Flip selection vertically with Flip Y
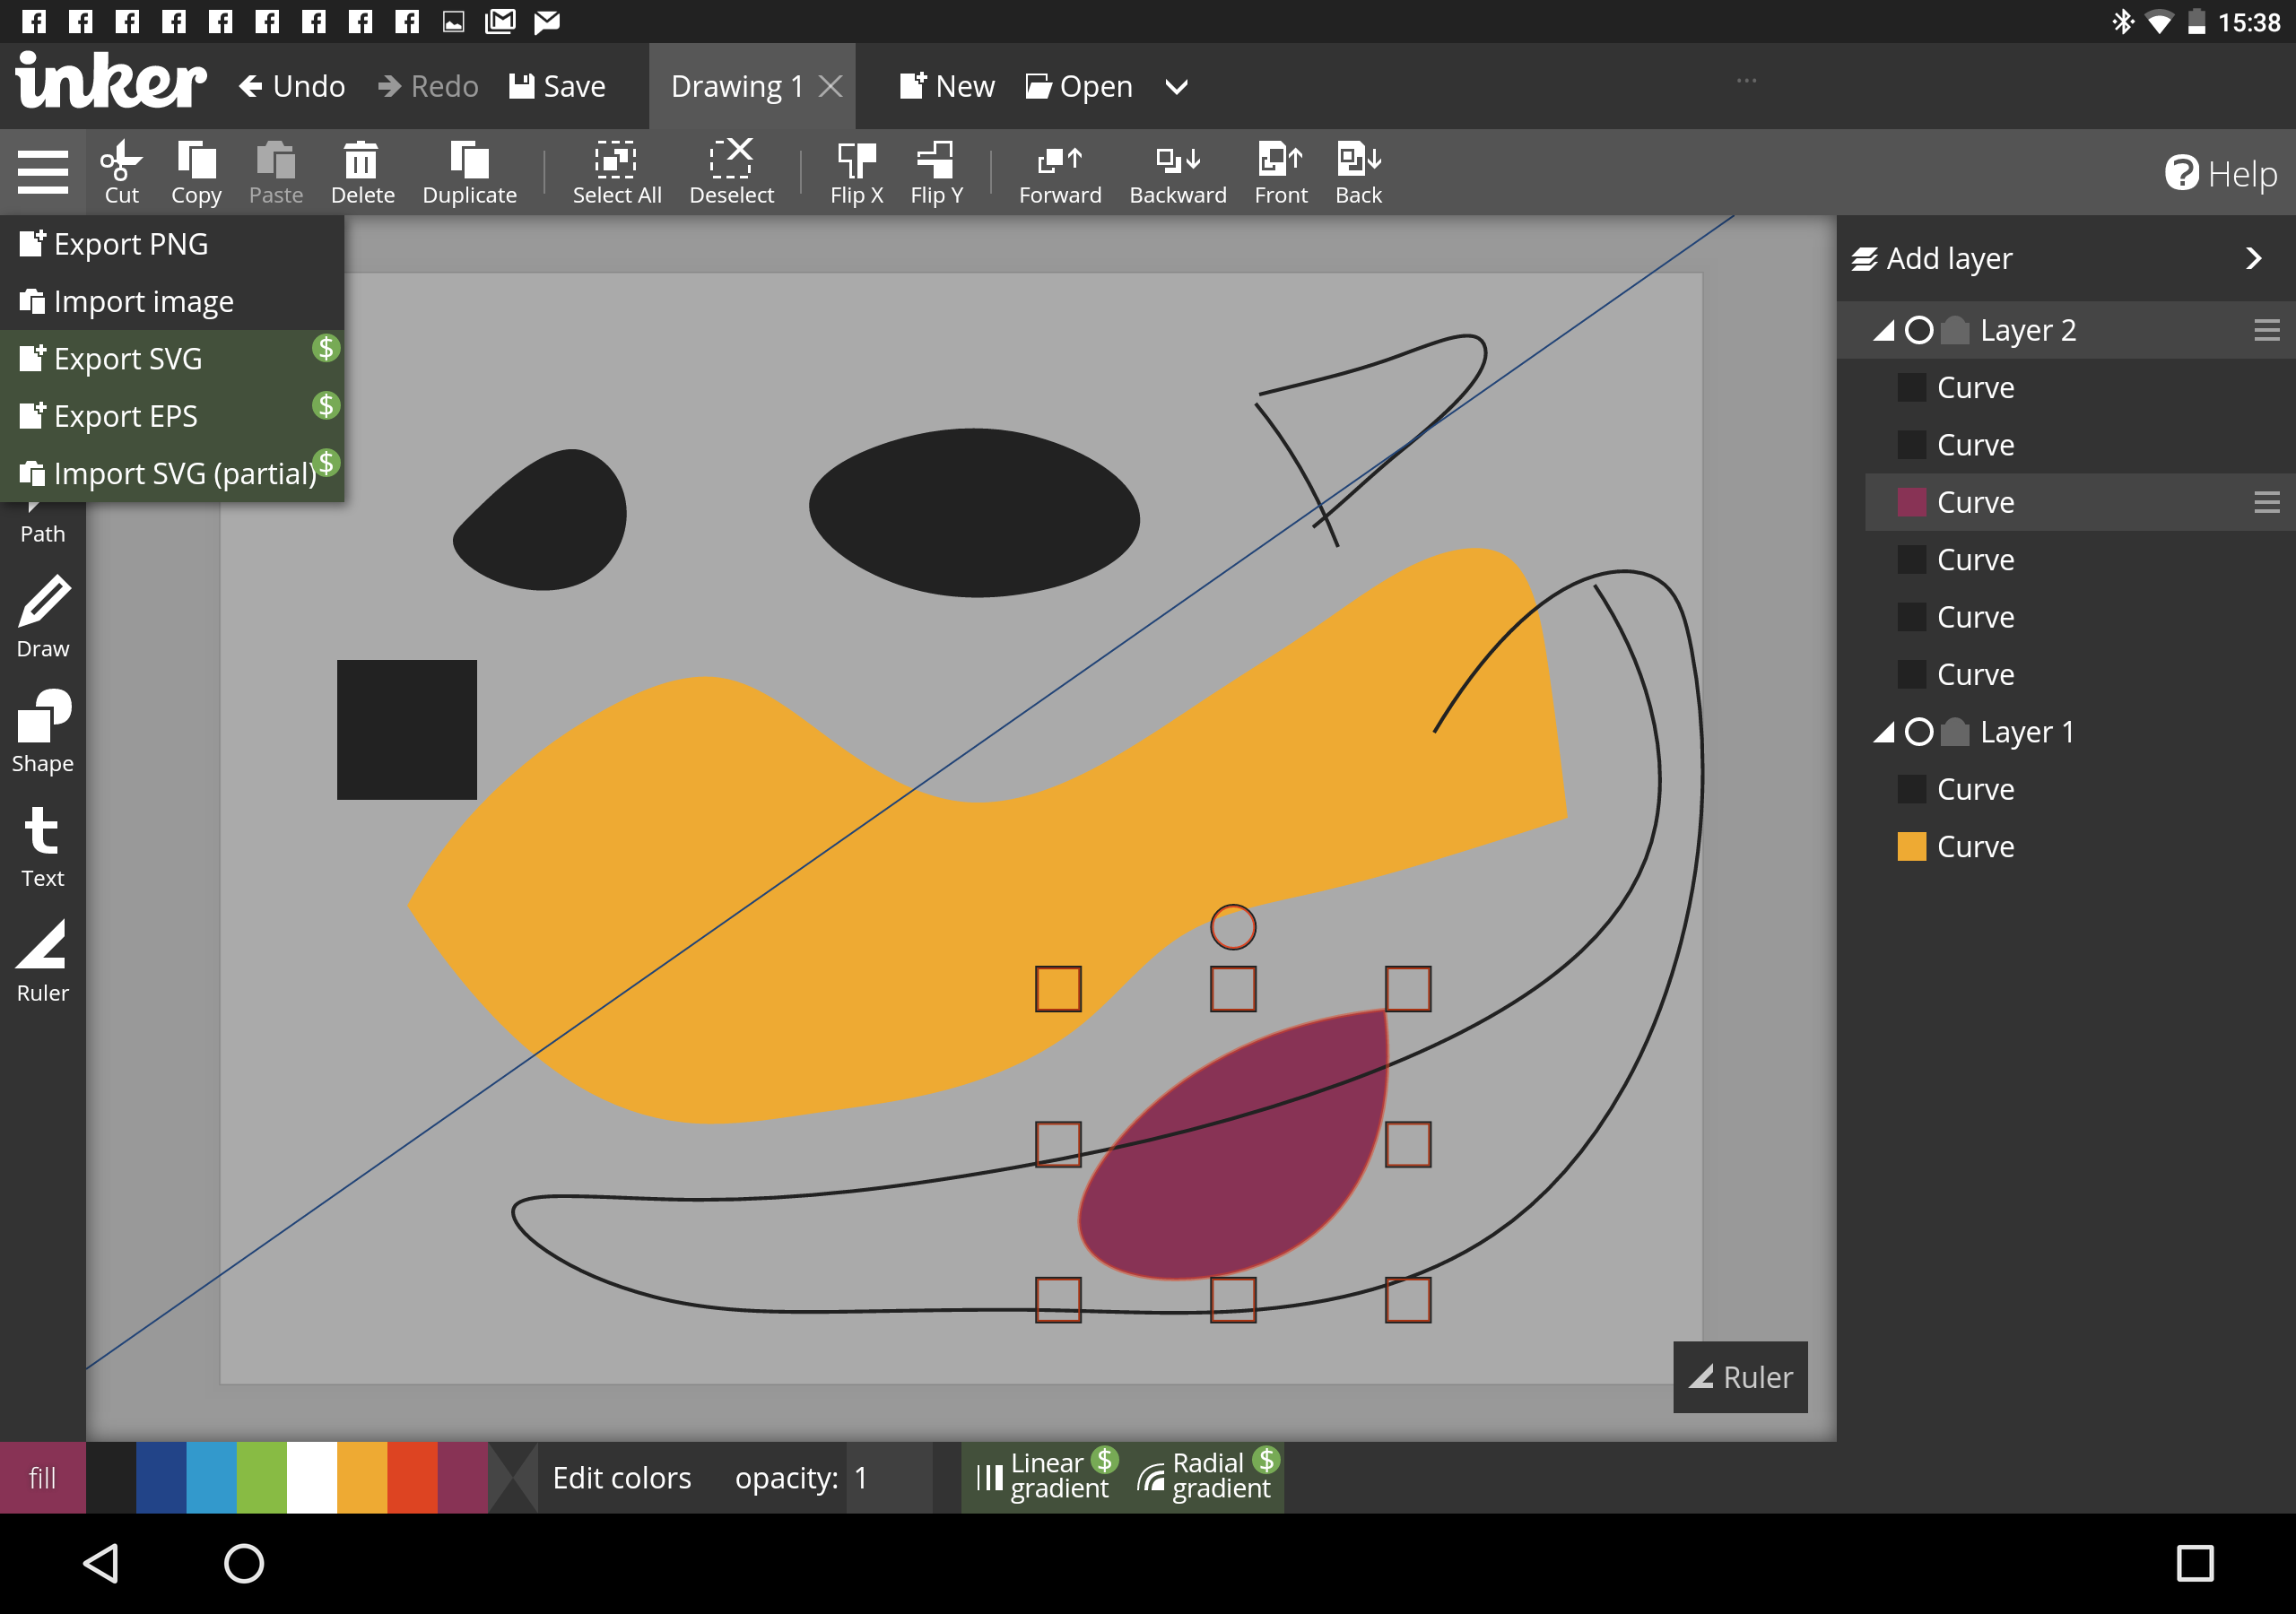Image resolution: width=2296 pixels, height=1614 pixels. pos(936,172)
